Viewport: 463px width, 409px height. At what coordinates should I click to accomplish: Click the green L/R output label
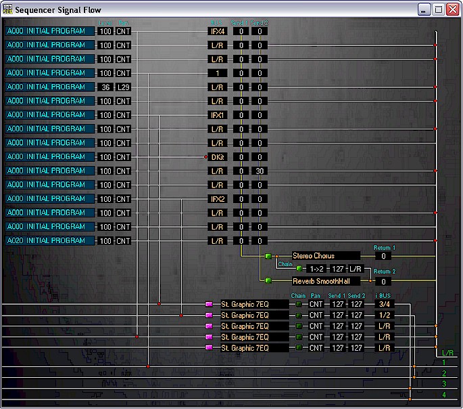pyautogui.click(x=447, y=353)
